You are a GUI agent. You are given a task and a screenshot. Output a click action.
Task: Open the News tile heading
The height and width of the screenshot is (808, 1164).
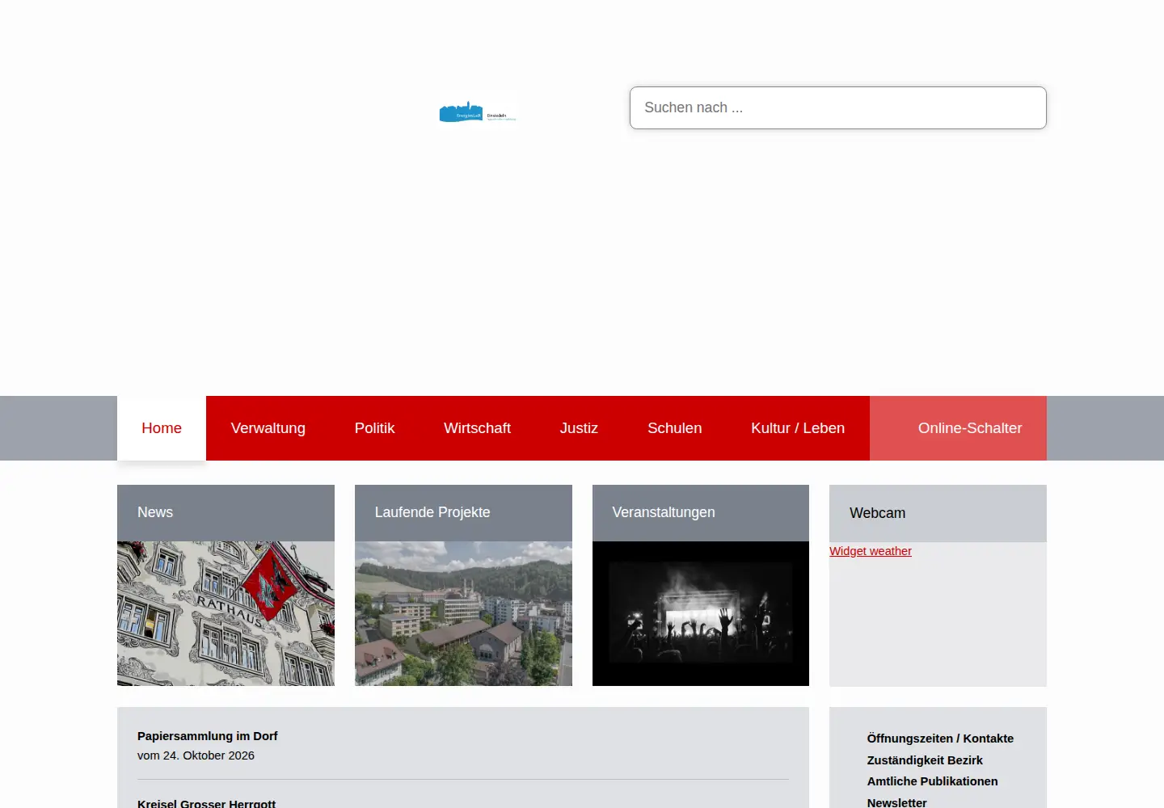[226, 513]
